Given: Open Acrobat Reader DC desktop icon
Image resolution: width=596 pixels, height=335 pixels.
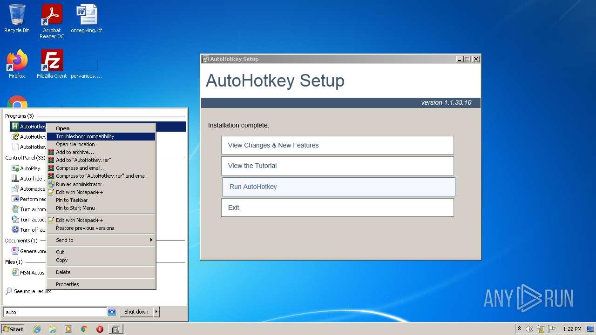Looking at the screenshot, I should tap(52, 21).
